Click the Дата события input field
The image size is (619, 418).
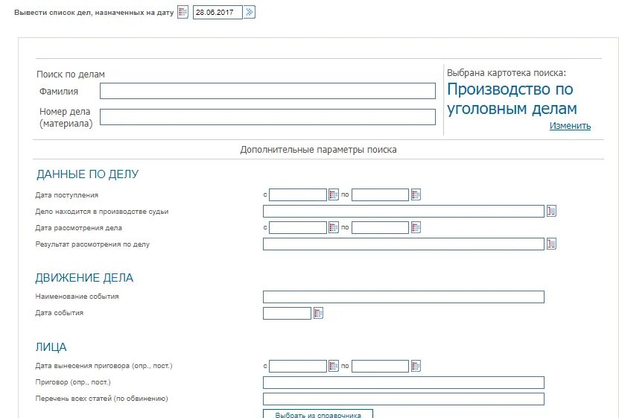coord(287,314)
